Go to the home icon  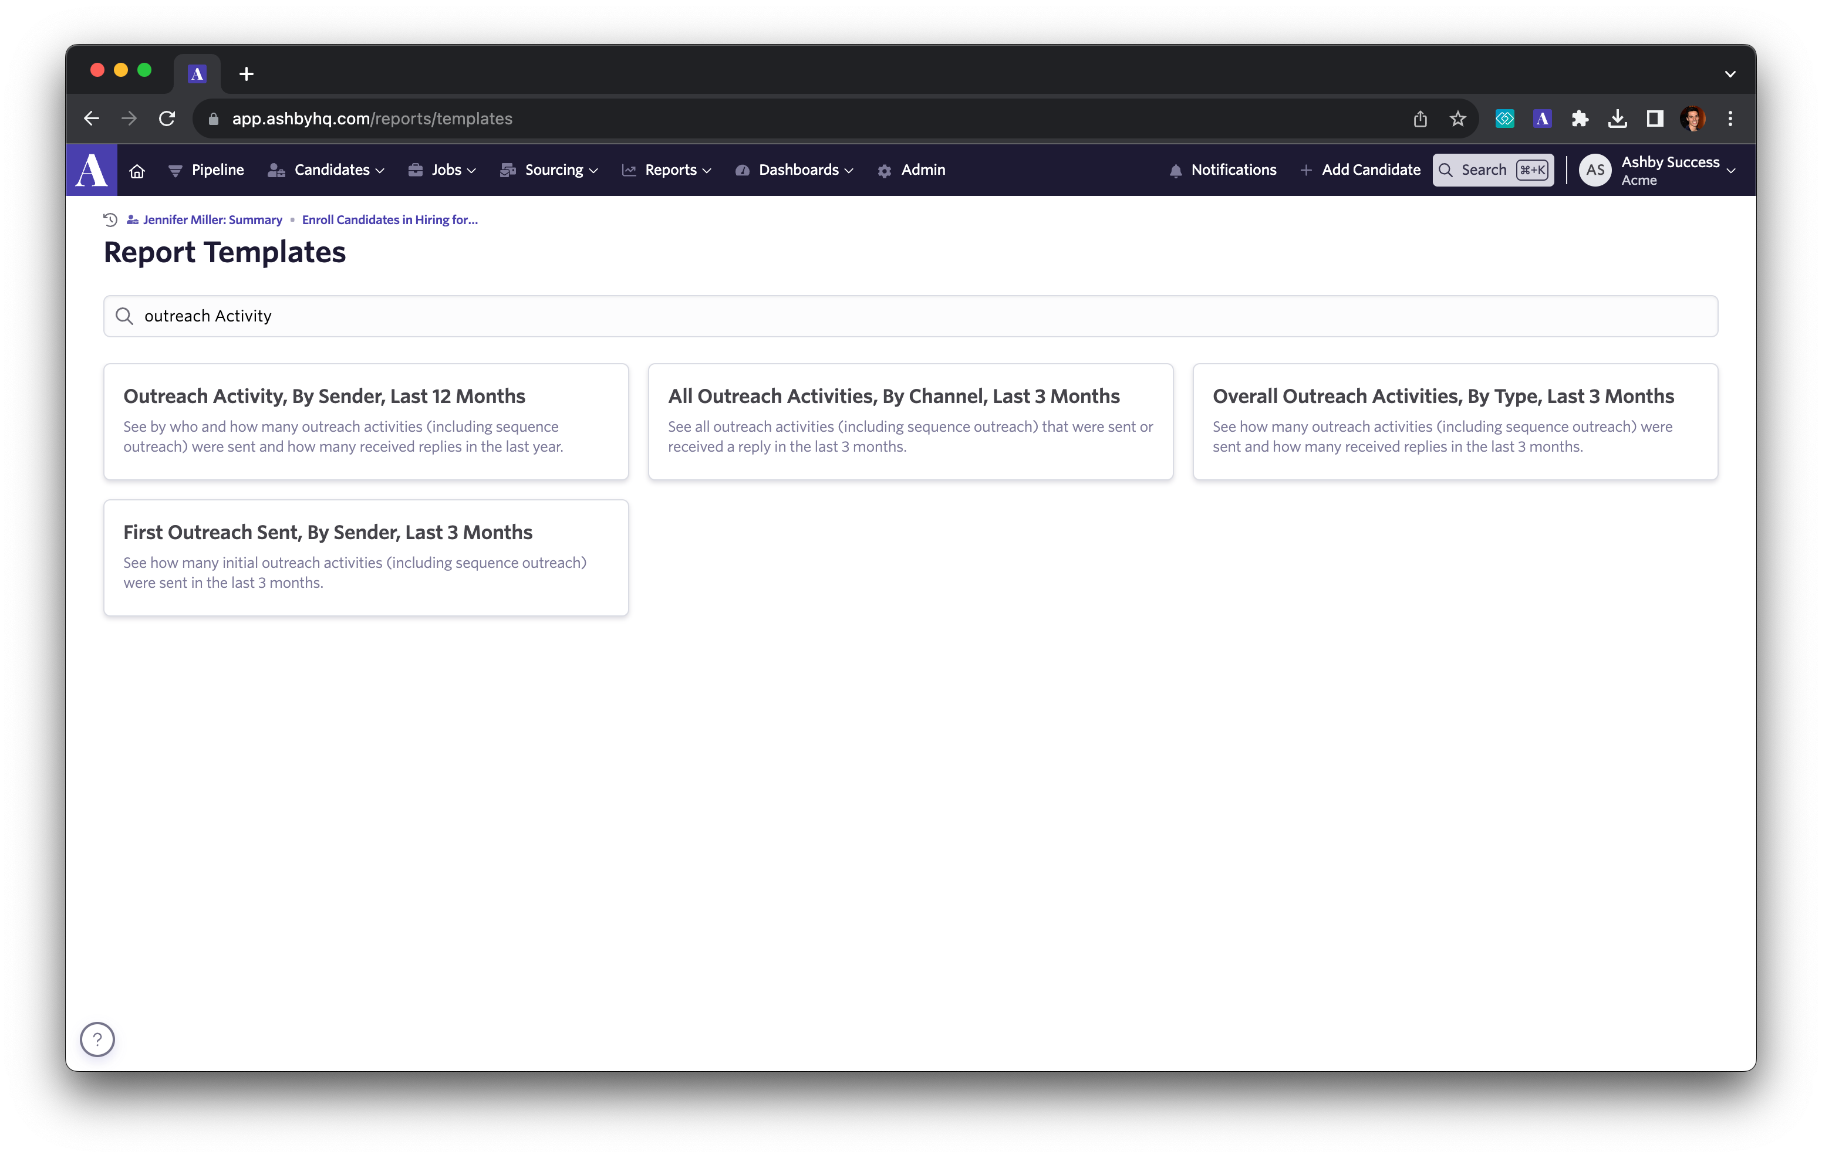137,171
